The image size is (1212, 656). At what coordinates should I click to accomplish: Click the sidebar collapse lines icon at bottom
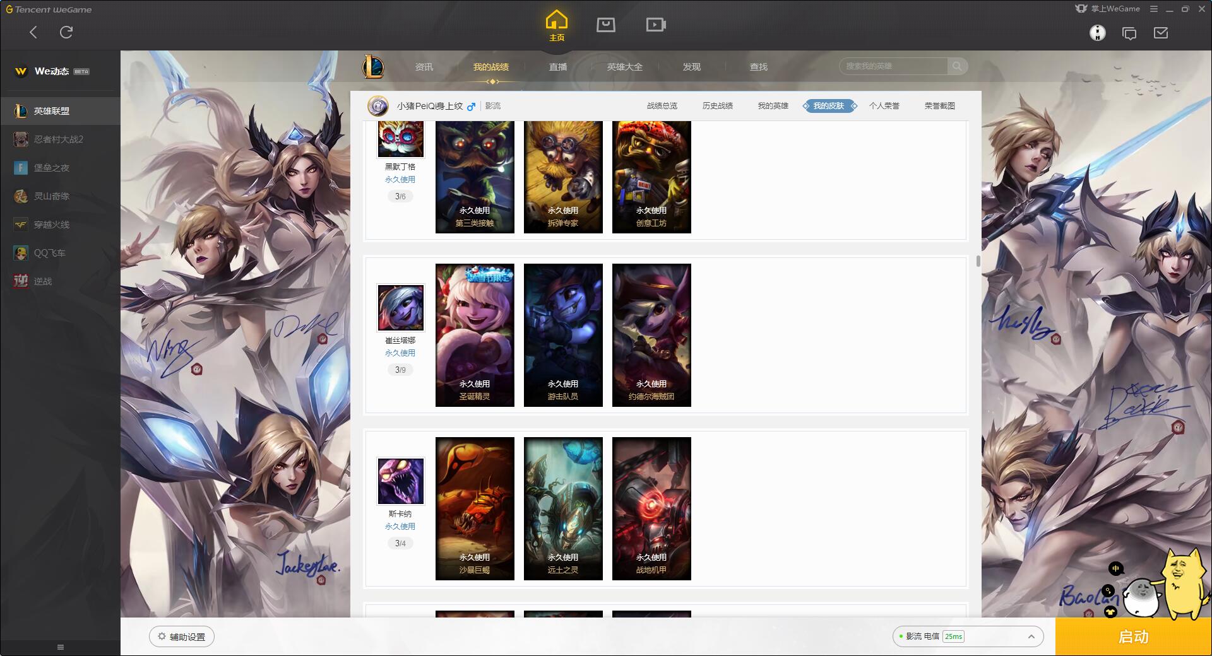coord(61,647)
